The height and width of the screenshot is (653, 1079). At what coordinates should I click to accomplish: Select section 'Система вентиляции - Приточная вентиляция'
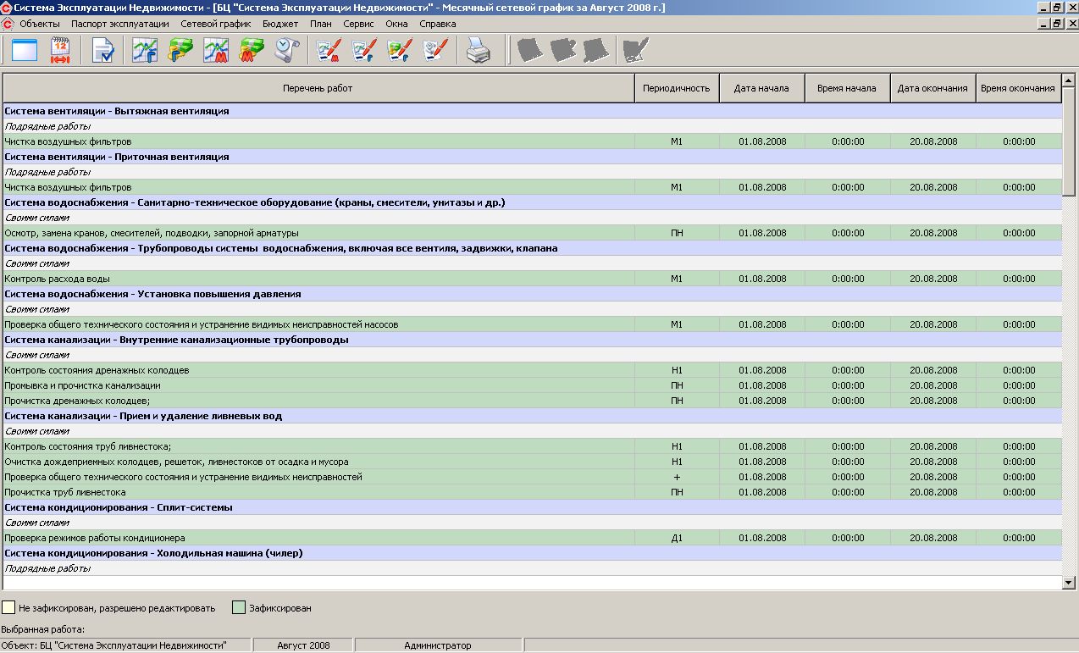coord(532,157)
